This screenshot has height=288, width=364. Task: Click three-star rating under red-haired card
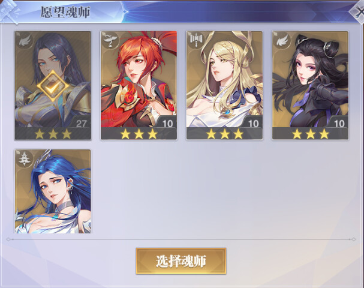(139, 134)
